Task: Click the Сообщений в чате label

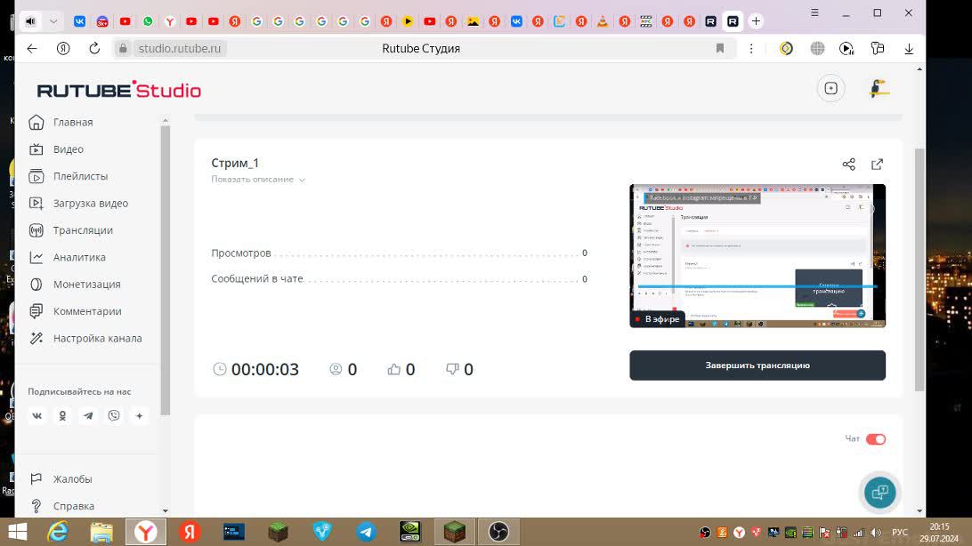Action: 257,279
